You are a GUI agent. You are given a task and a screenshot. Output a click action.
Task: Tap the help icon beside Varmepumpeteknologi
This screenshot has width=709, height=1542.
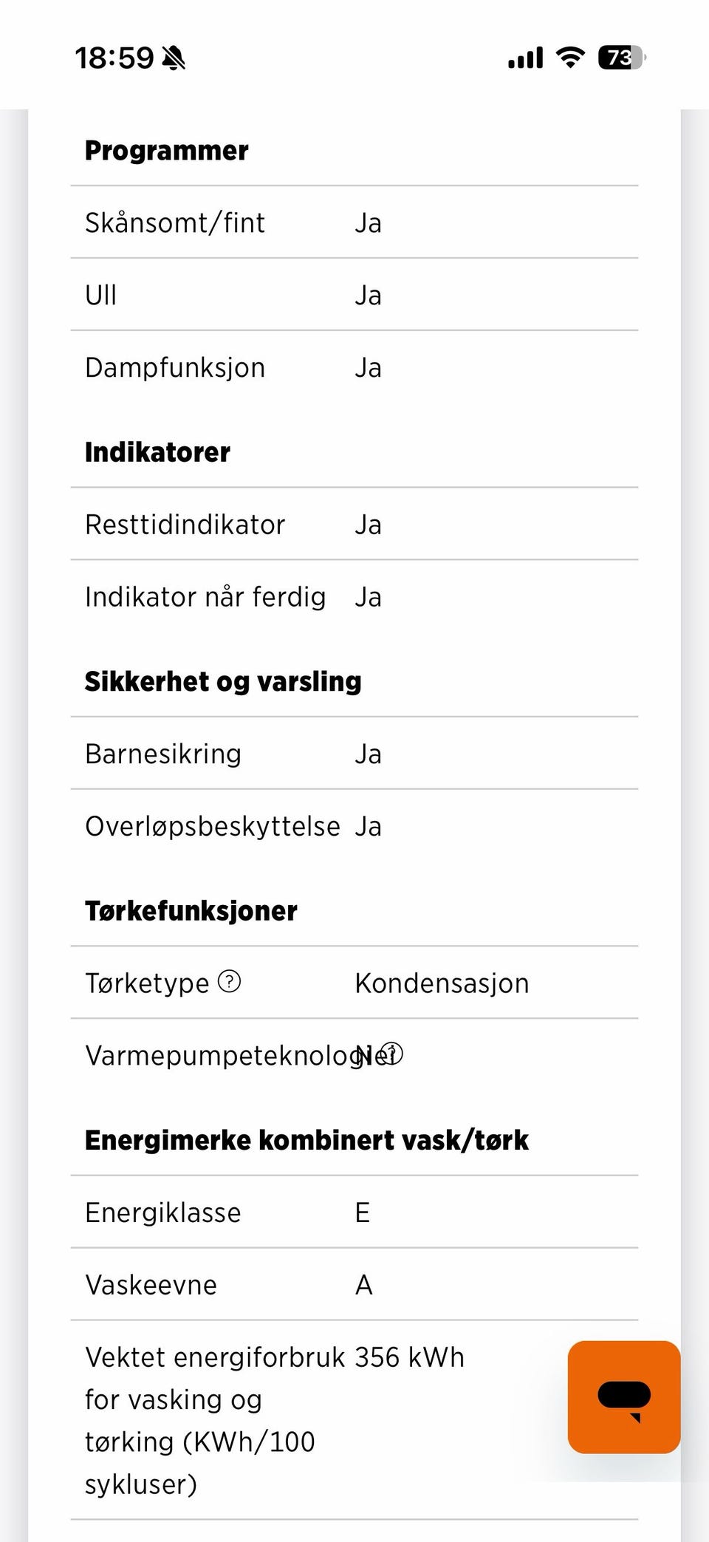click(x=391, y=1053)
